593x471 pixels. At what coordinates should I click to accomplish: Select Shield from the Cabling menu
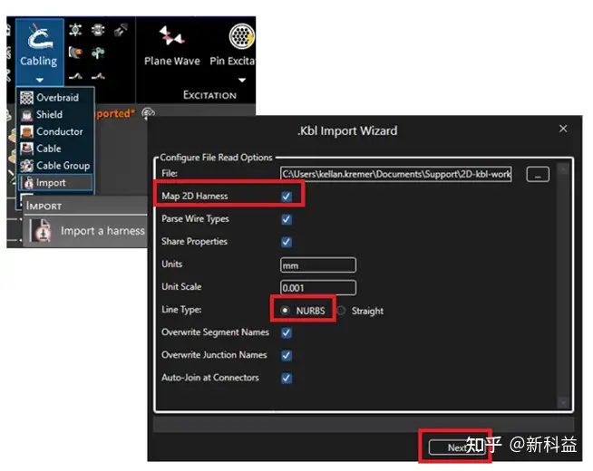click(x=55, y=114)
